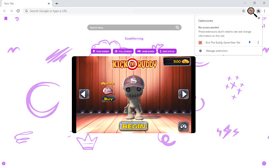Viewport: 269px width, 168px height.
Task: Go back with the back arrow
Action: [5, 11]
